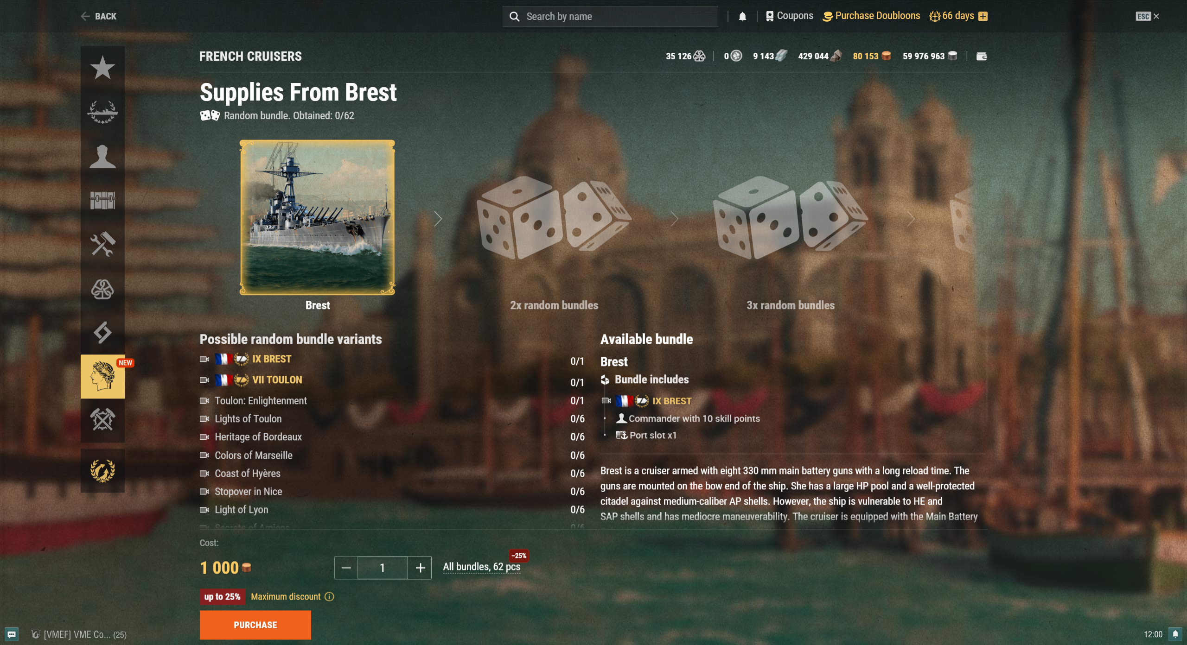Screen dimensions: 1187x645
Task: Click the notification bell in top bar
Action: [x=742, y=17]
